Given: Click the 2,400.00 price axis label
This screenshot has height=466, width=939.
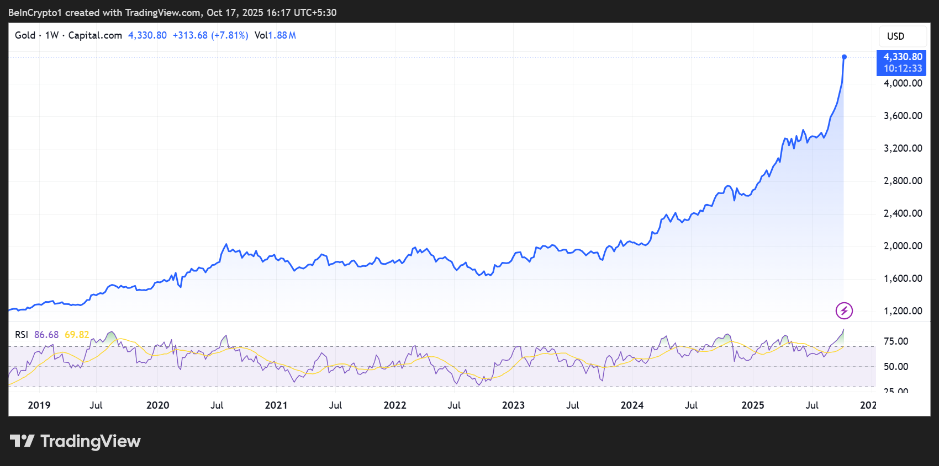Looking at the screenshot, I should click(x=903, y=213).
